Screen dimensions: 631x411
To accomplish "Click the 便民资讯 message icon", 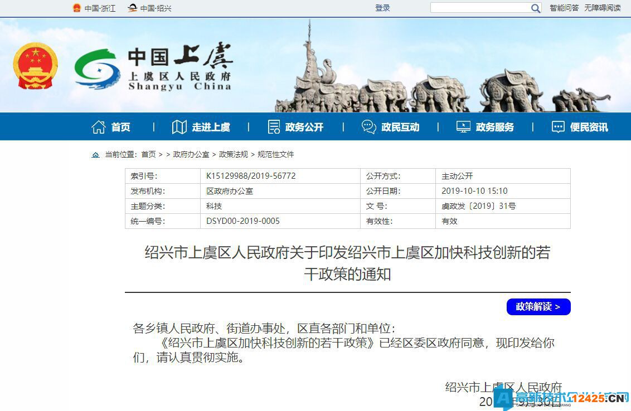I will pos(557,126).
